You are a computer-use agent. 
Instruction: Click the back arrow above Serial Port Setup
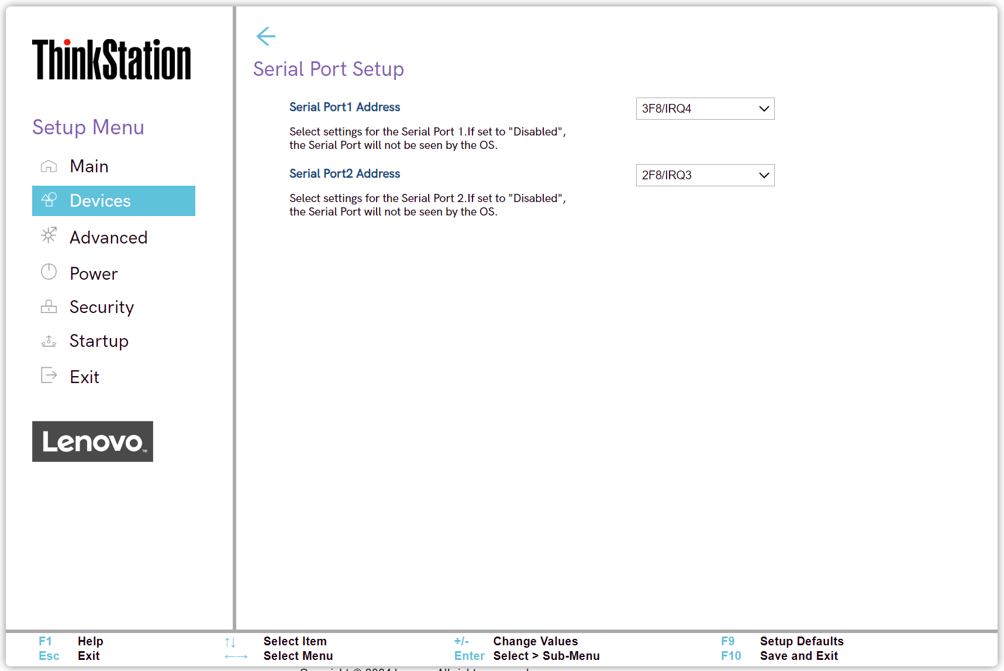point(266,36)
